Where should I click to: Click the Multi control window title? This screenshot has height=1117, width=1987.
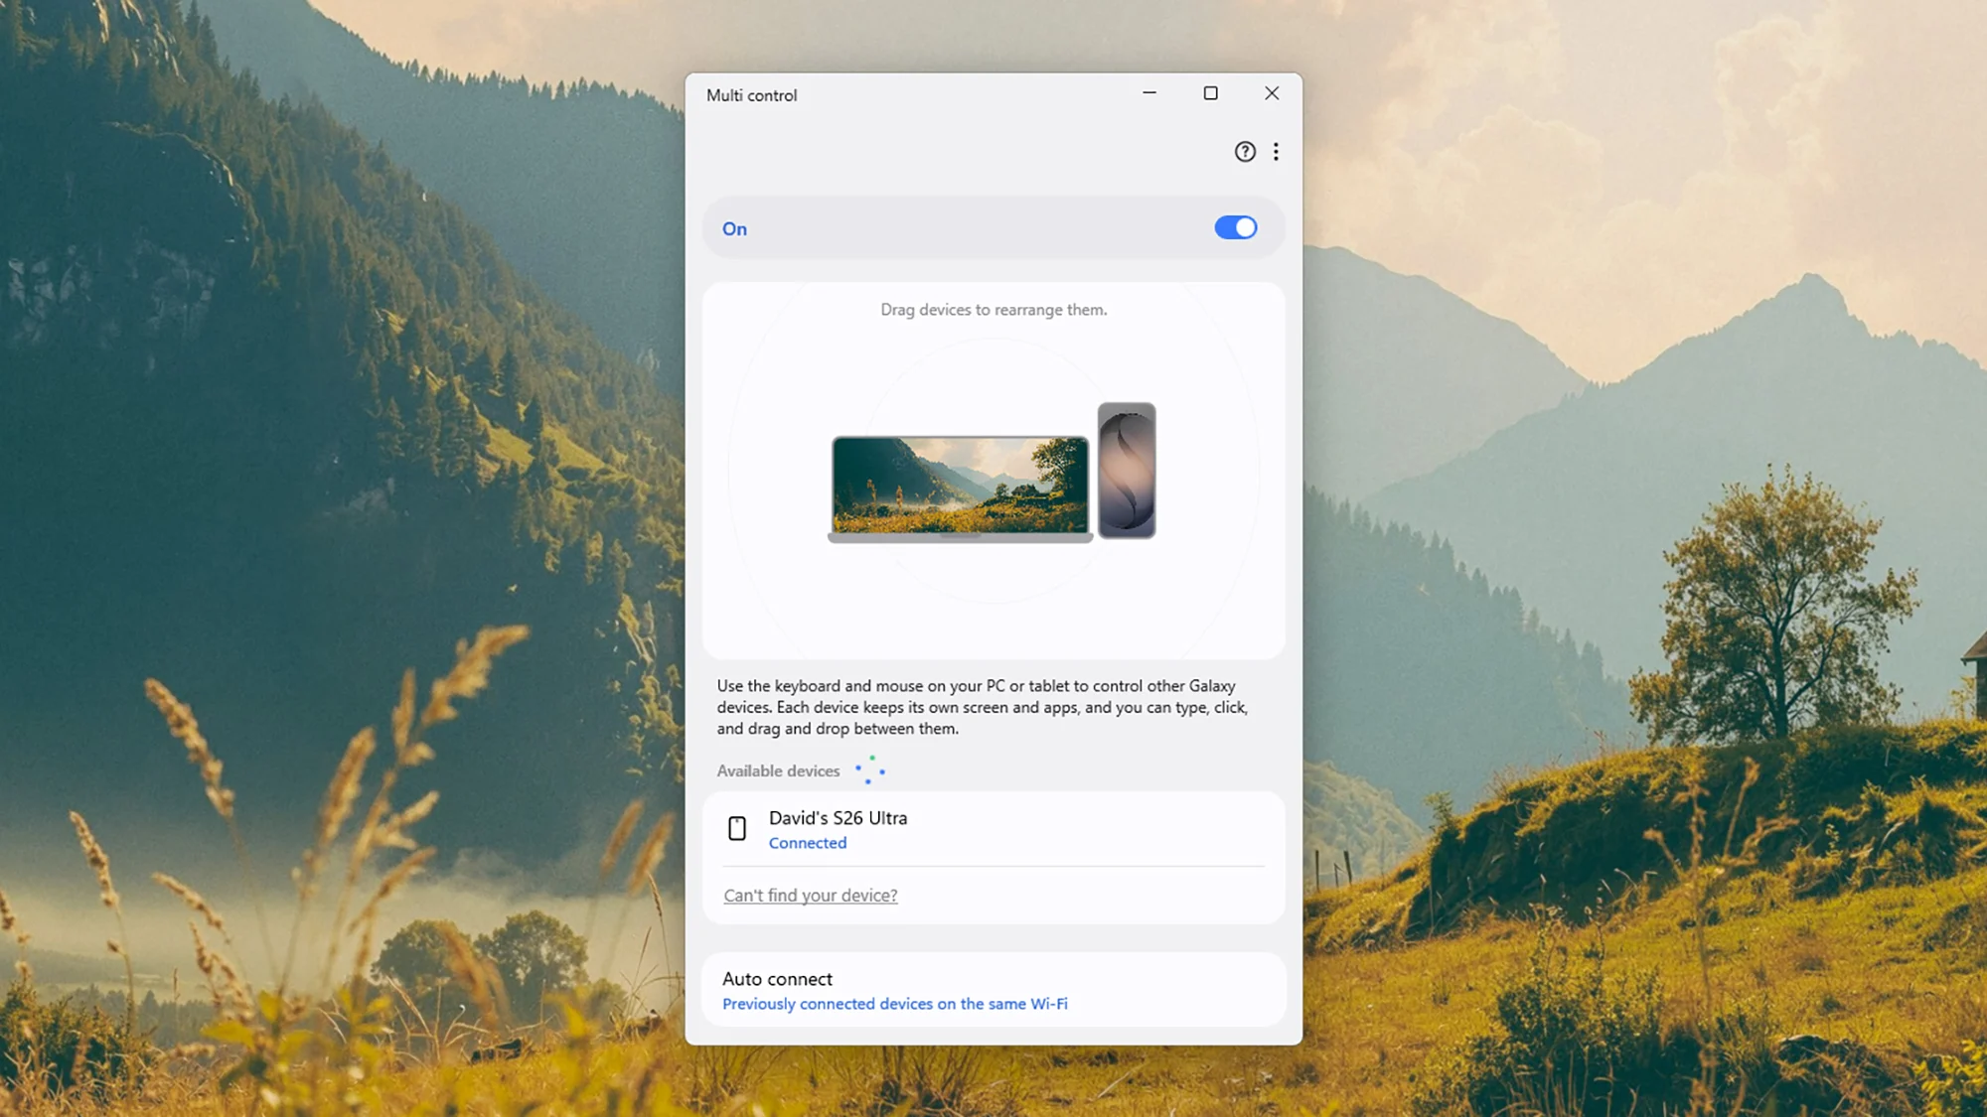[751, 95]
